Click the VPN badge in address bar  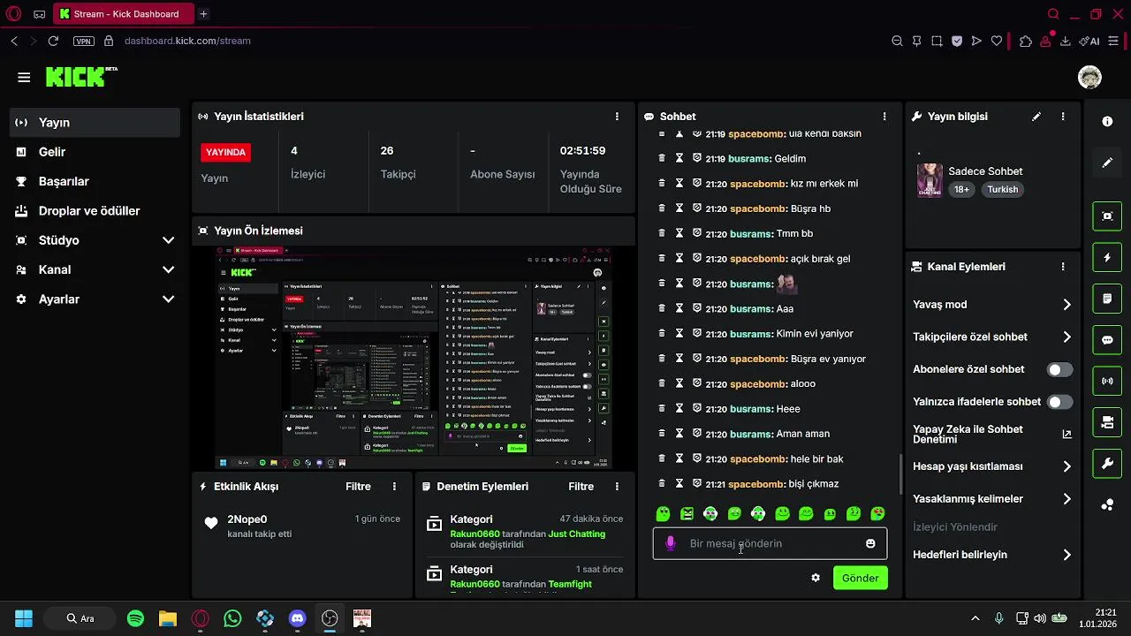pyautogui.click(x=84, y=41)
